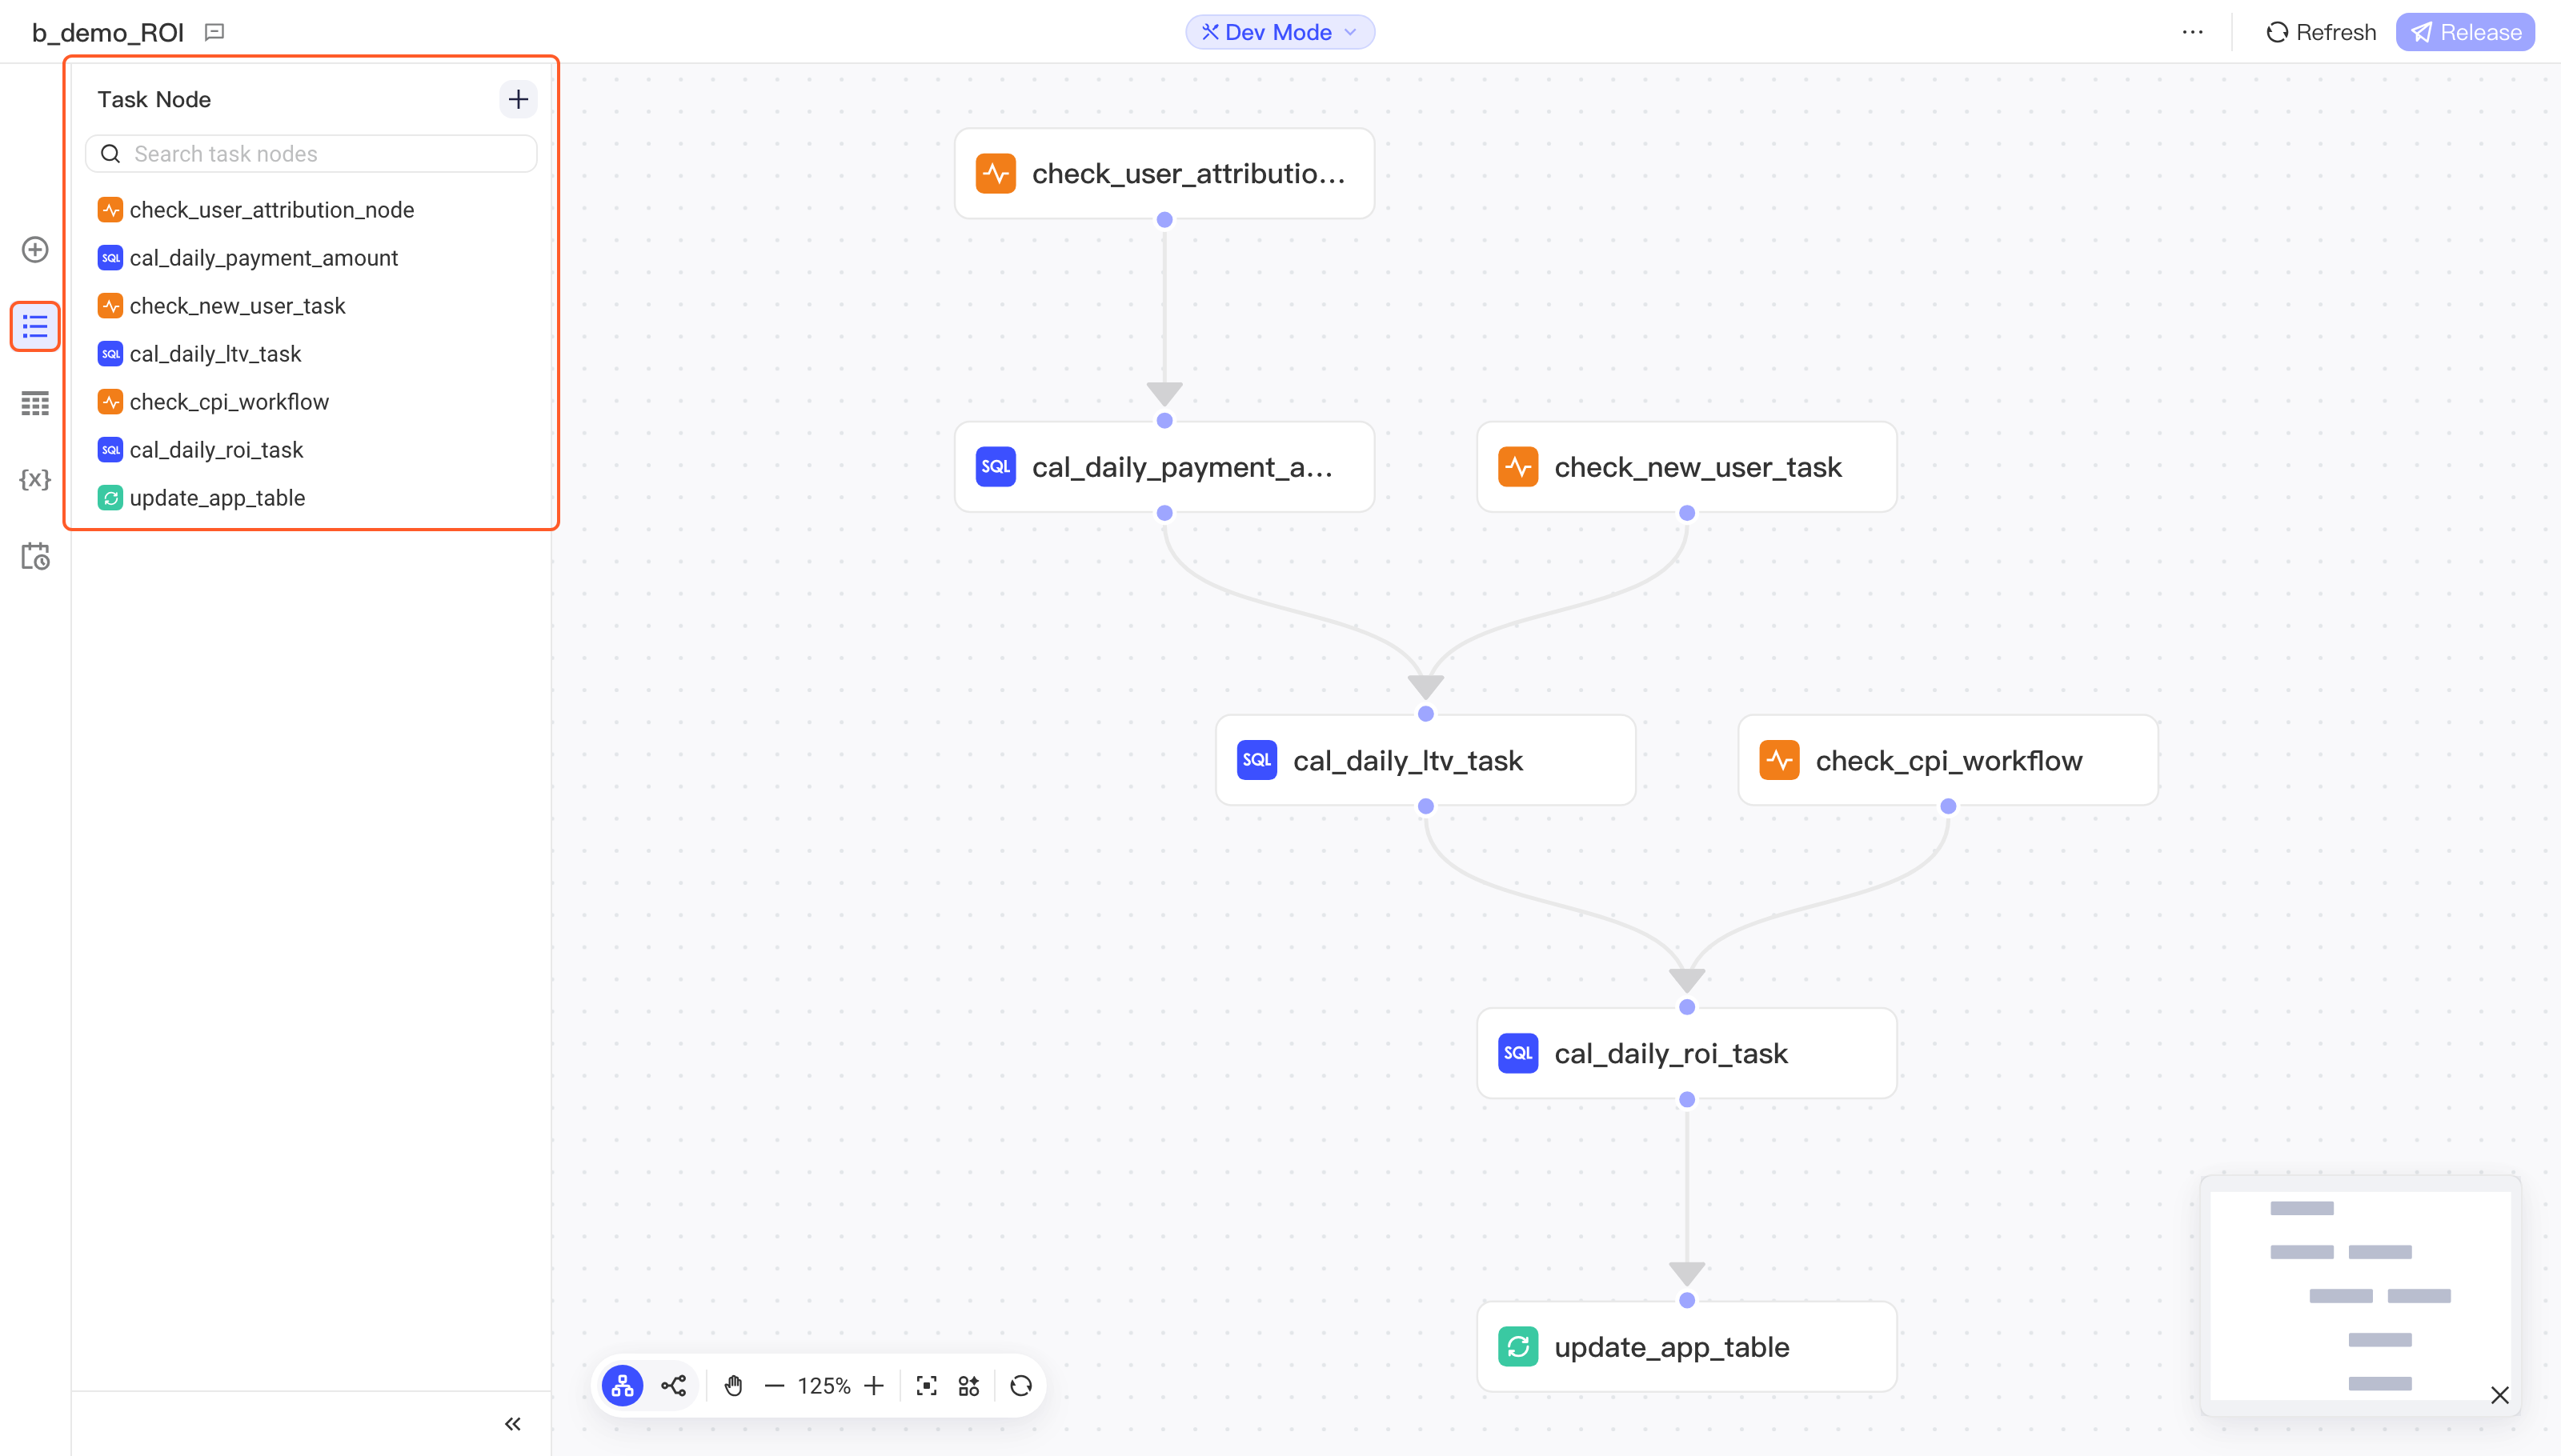Click the check_new_user_task canvas node

pos(1687,467)
